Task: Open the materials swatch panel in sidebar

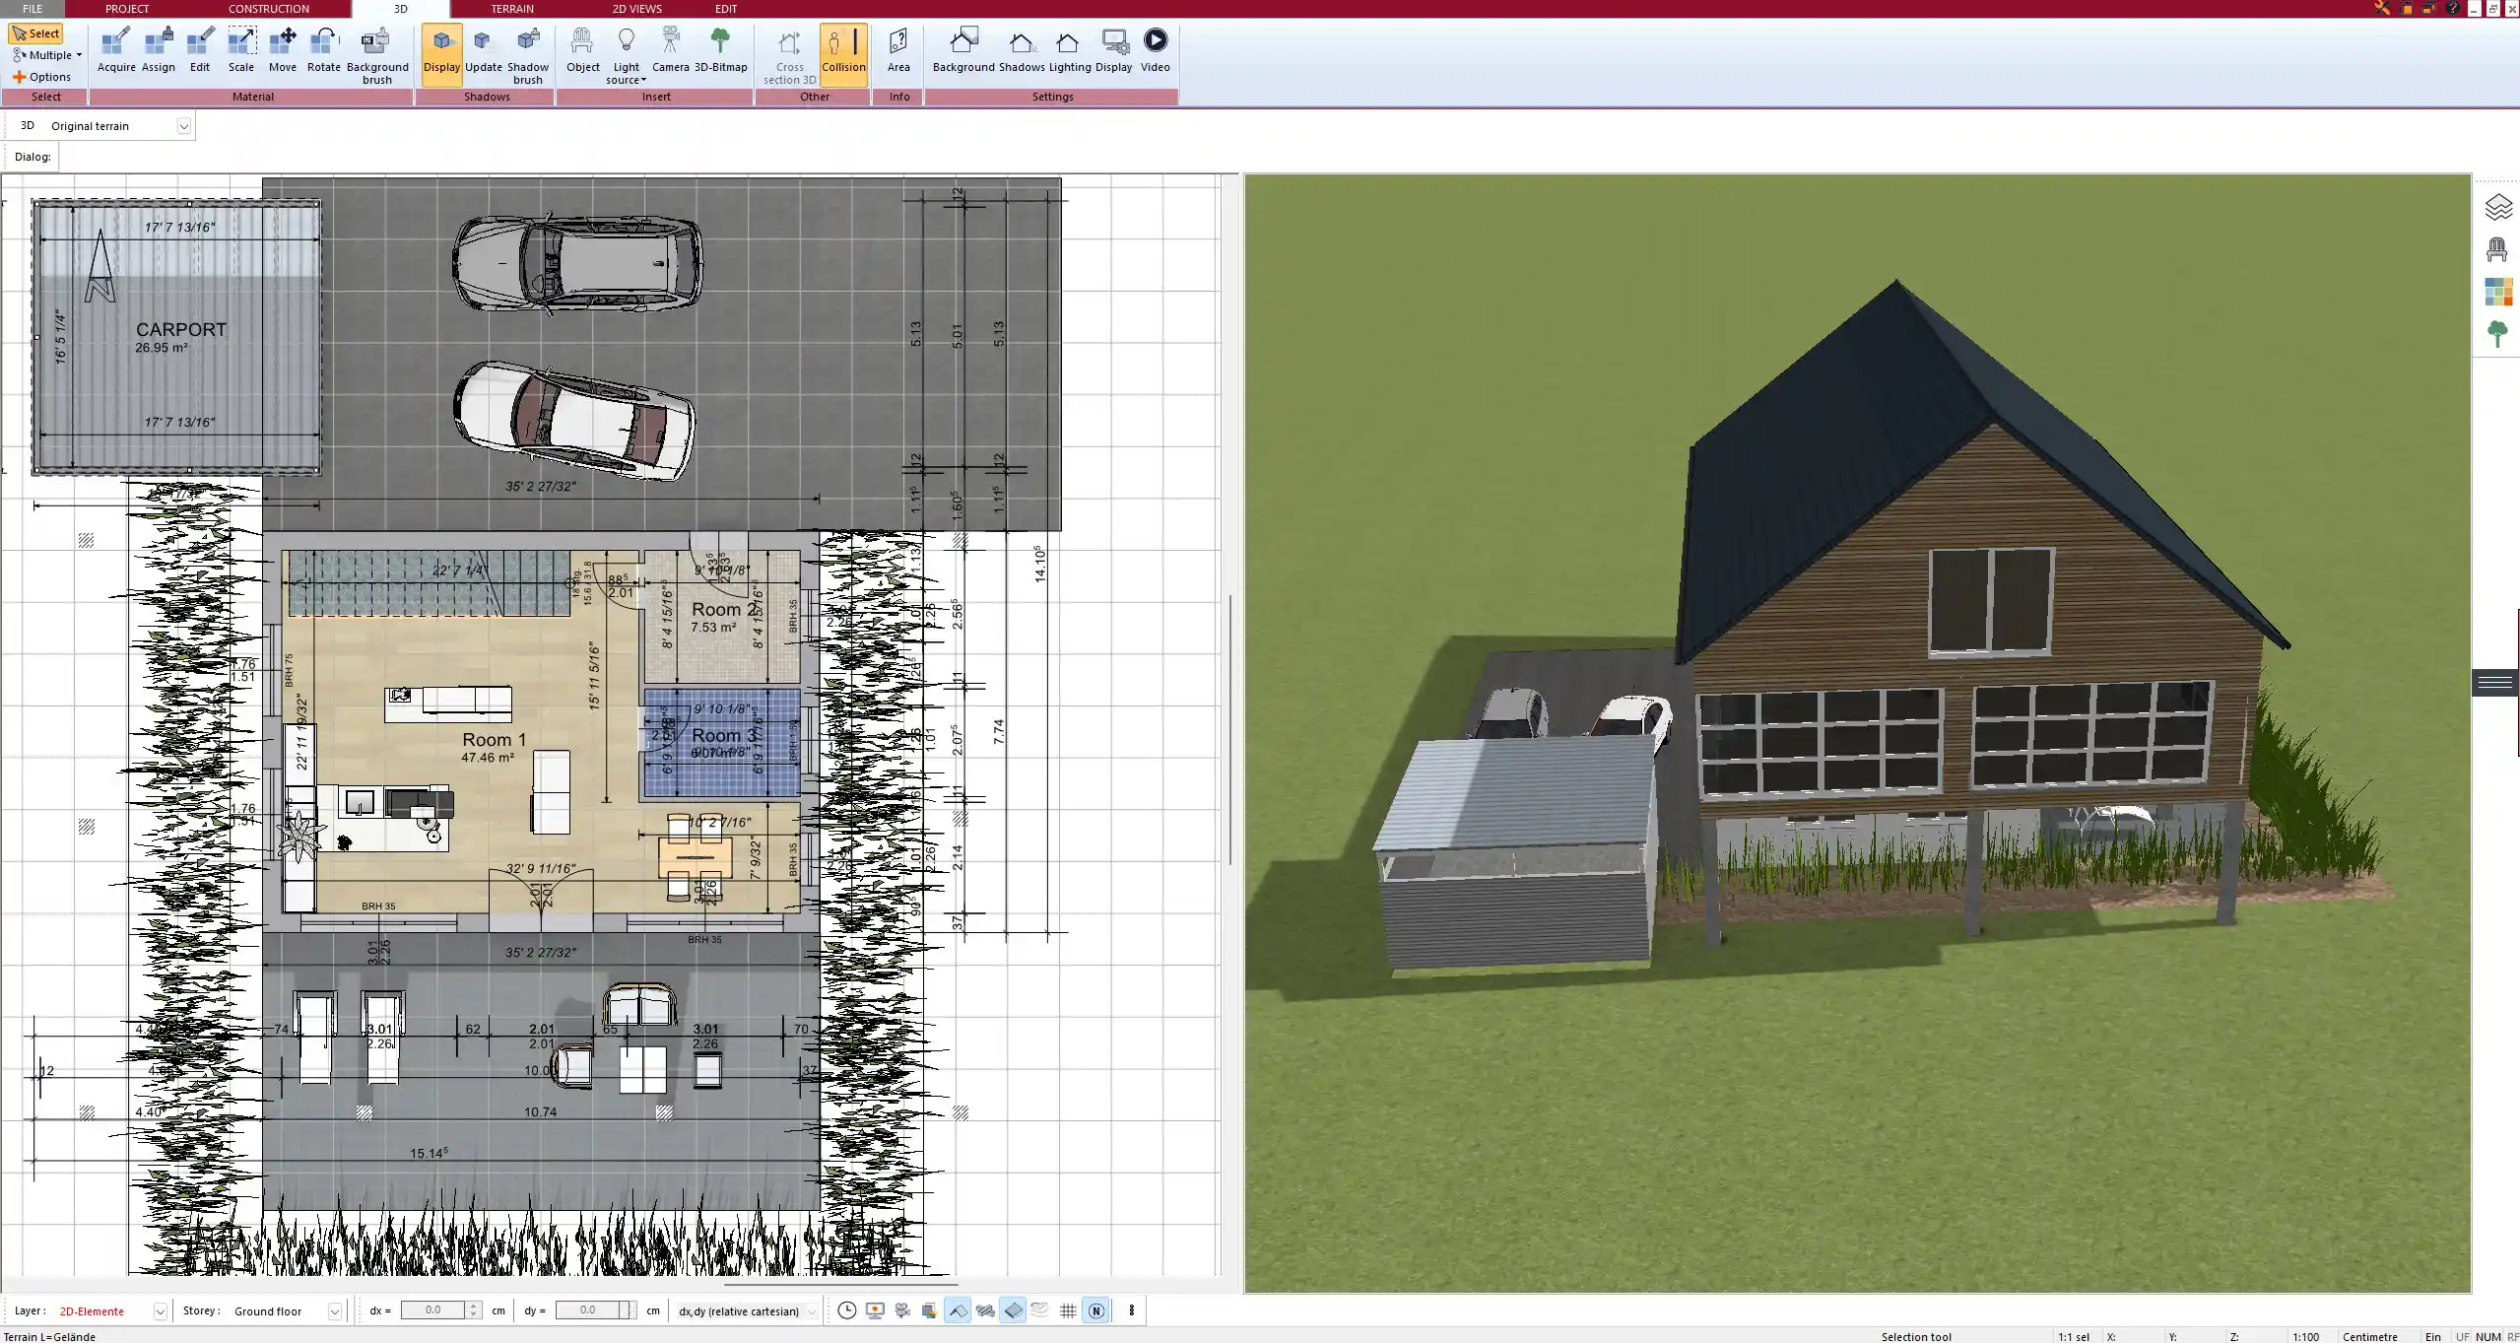Action: (x=2498, y=292)
